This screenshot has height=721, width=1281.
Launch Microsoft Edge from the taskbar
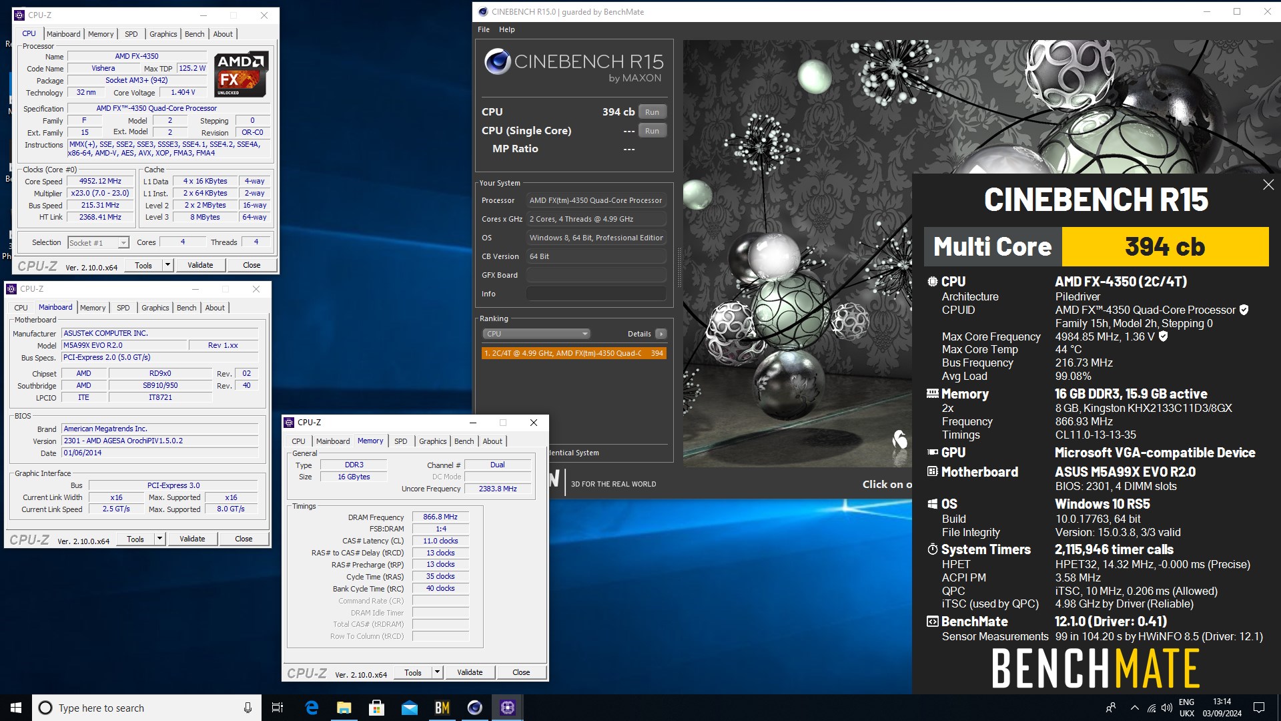(x=312, y=708)
